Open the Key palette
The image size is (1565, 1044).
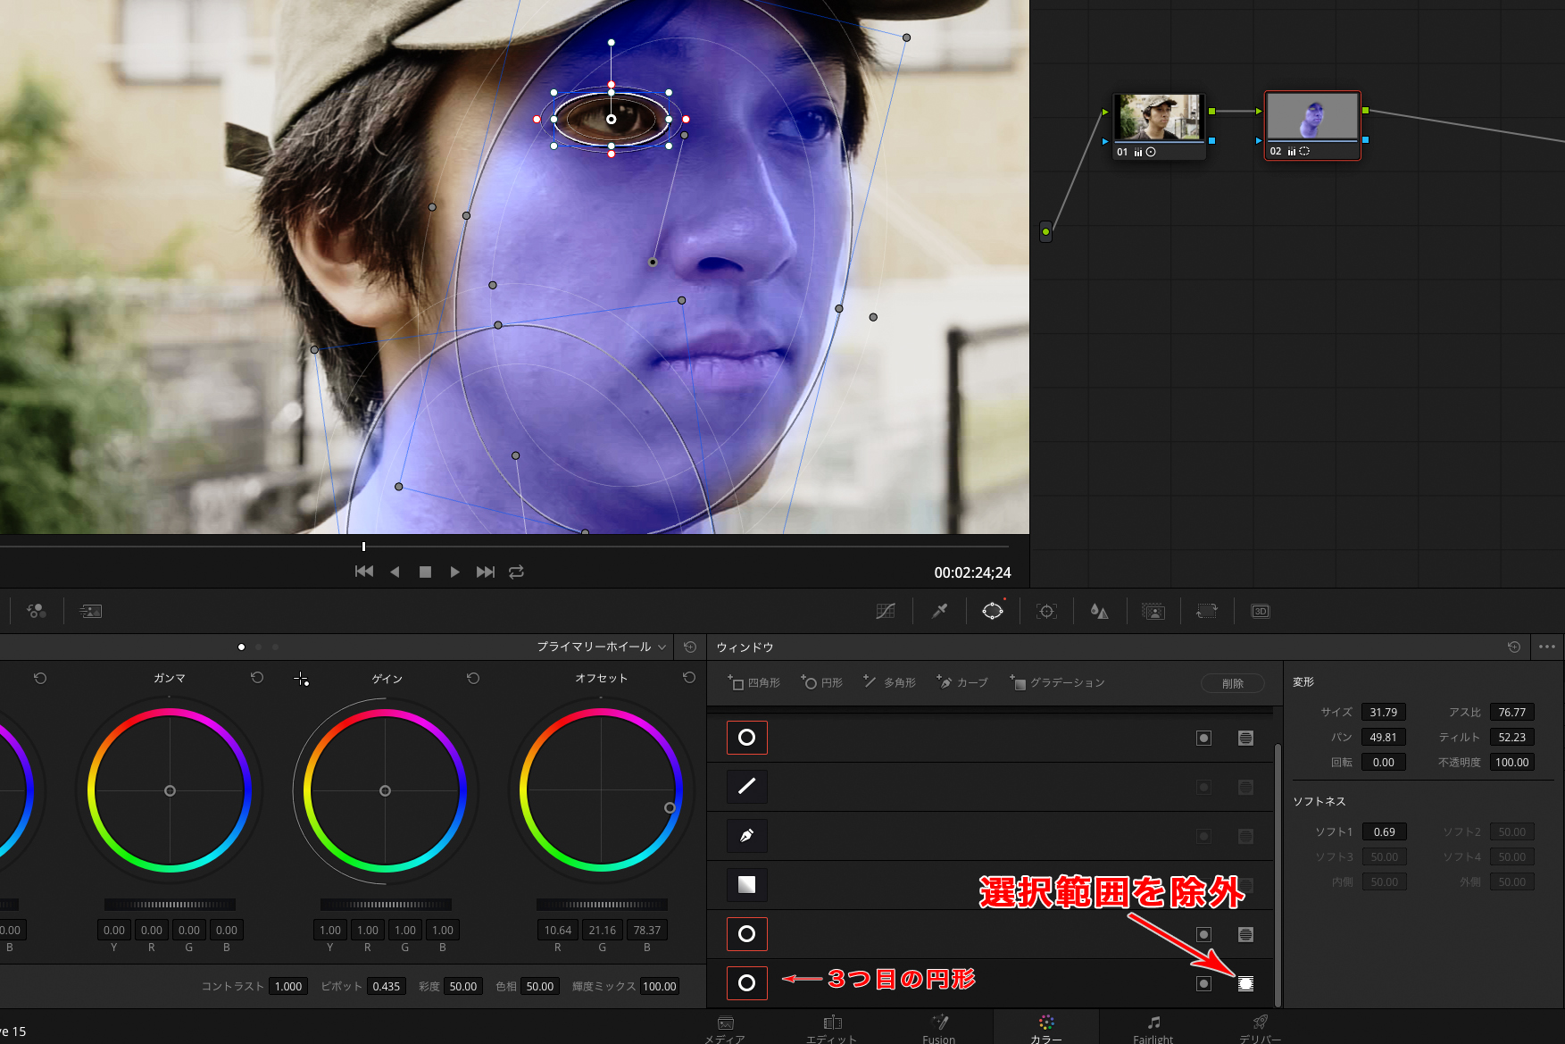click(1153, 612)
